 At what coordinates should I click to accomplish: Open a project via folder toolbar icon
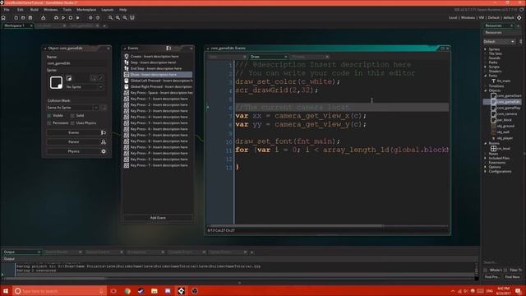click(23, 18)
